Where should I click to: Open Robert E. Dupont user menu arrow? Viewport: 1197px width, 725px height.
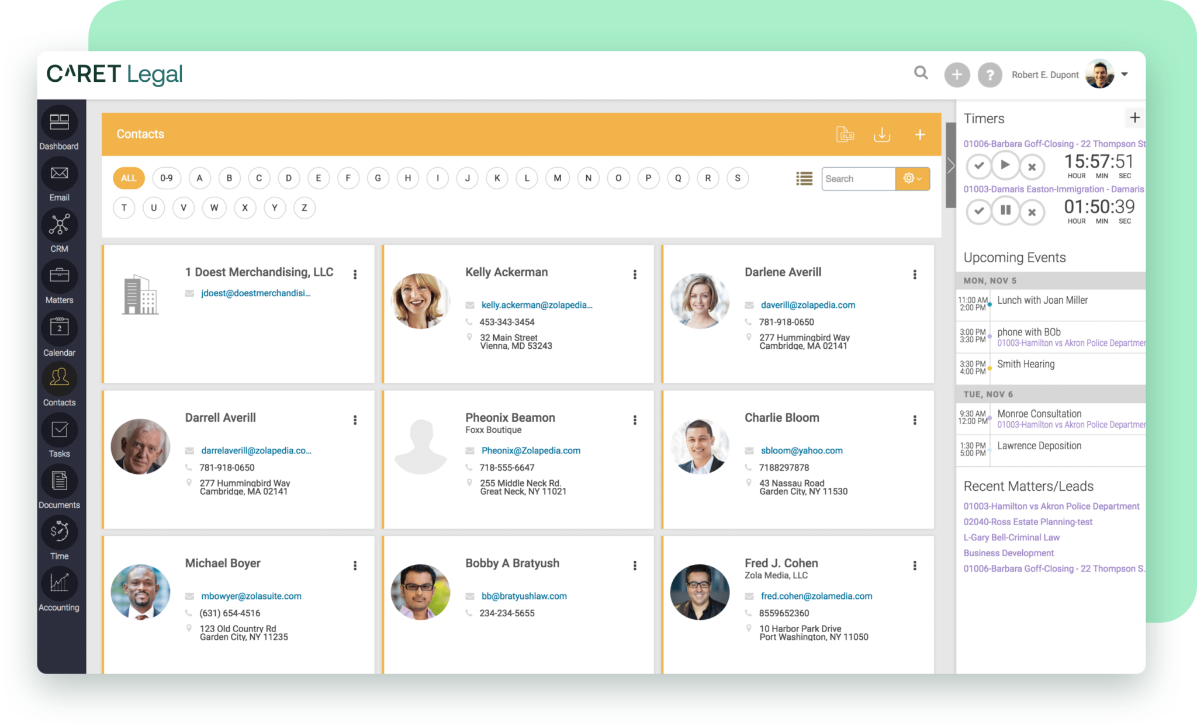click(1125, 74)
